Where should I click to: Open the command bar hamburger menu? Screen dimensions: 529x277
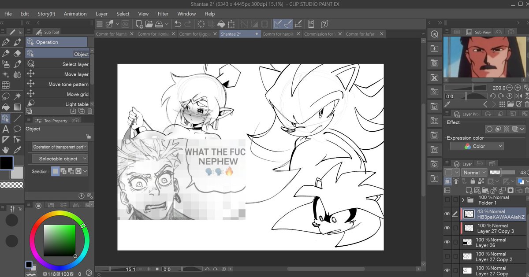(99, 24)
